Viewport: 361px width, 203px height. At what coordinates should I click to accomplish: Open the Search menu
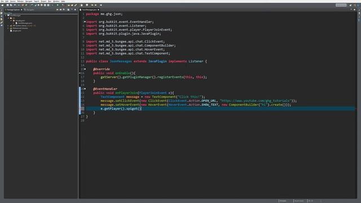click(x=37, y=1)
